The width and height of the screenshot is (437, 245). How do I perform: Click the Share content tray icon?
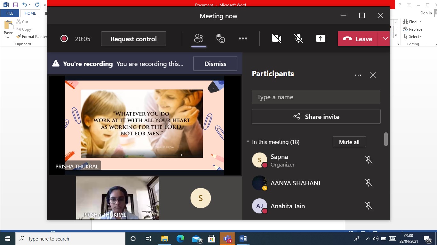point(321,39)
